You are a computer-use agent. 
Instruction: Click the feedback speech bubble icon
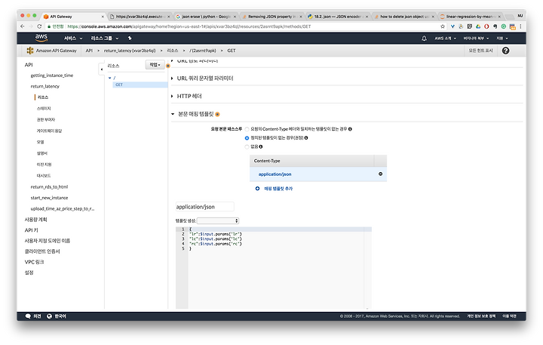[28, 316]
